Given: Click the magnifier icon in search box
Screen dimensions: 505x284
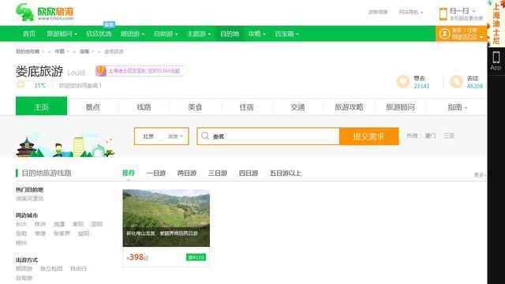Looking at the screenshot, I should pyautogui.click(x=205, y=136).
